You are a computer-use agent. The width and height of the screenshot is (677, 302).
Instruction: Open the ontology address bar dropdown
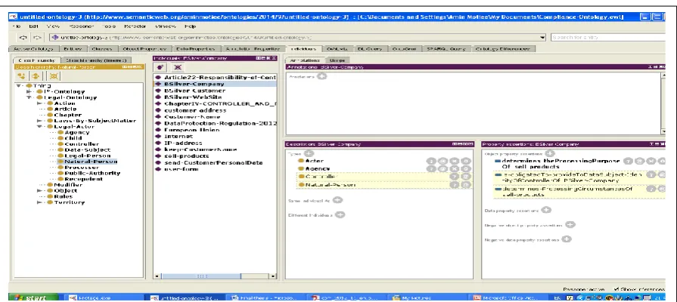pyautogui.click(x=542, y=38)
